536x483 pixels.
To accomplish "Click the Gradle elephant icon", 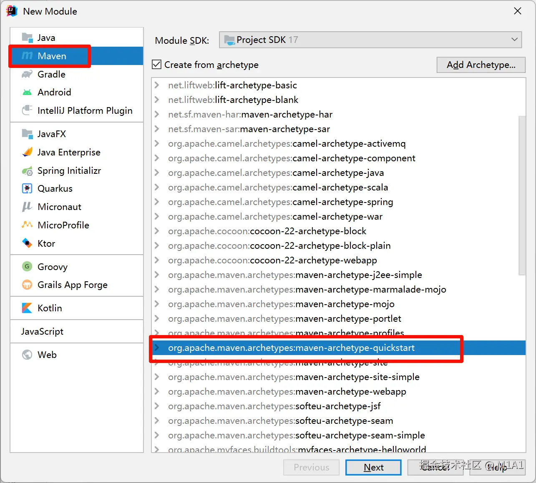I will click(x=27, y=74).
